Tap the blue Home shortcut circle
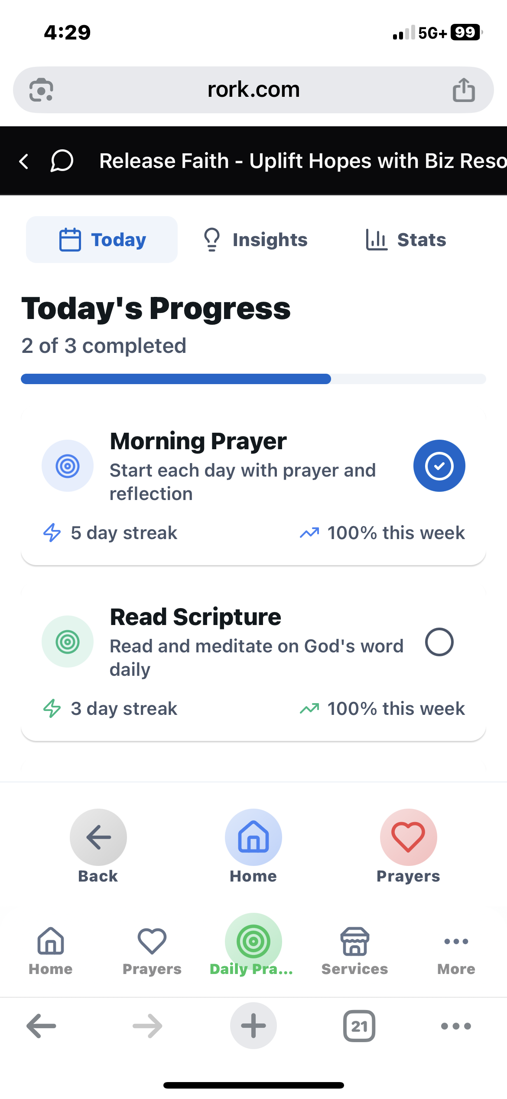507x1099 pixels. coord(253,837)
